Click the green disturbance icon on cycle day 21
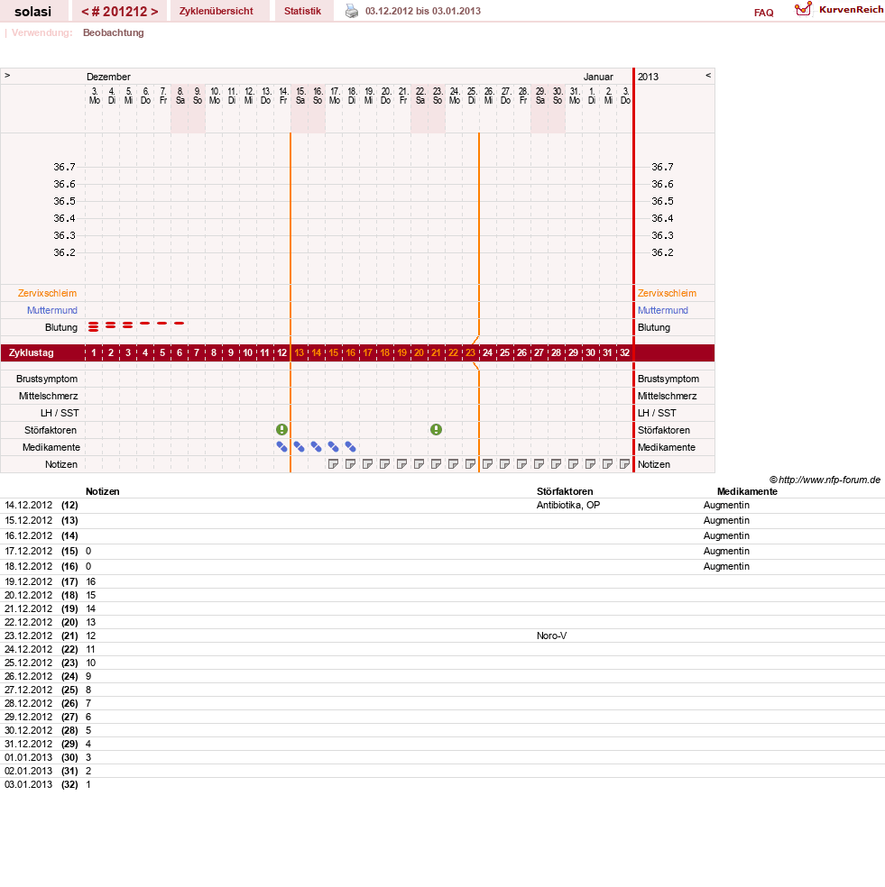The image size is (885, 887). [x=436, y=429]
